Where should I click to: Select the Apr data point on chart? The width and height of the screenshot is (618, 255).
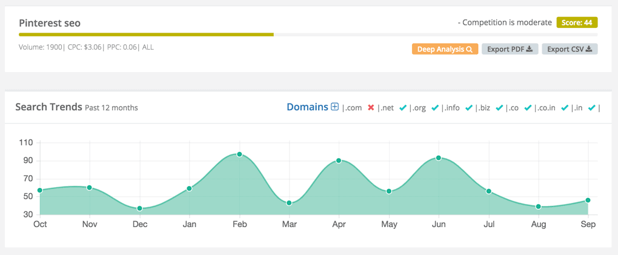click(339, 161)
